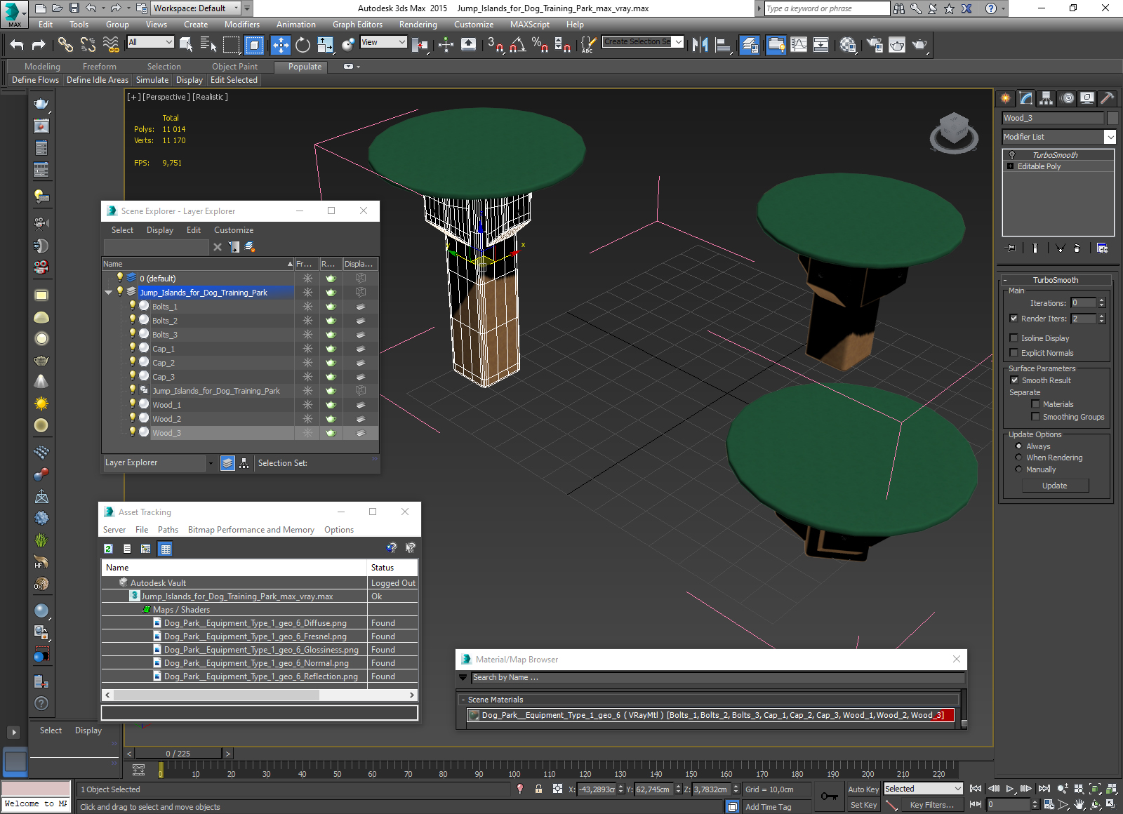
Task: Open the Create command panel tab
Action: click(1006, 98)
